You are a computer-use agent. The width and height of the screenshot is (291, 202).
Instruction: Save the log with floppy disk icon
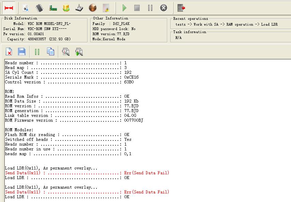[x=22, y=52]
